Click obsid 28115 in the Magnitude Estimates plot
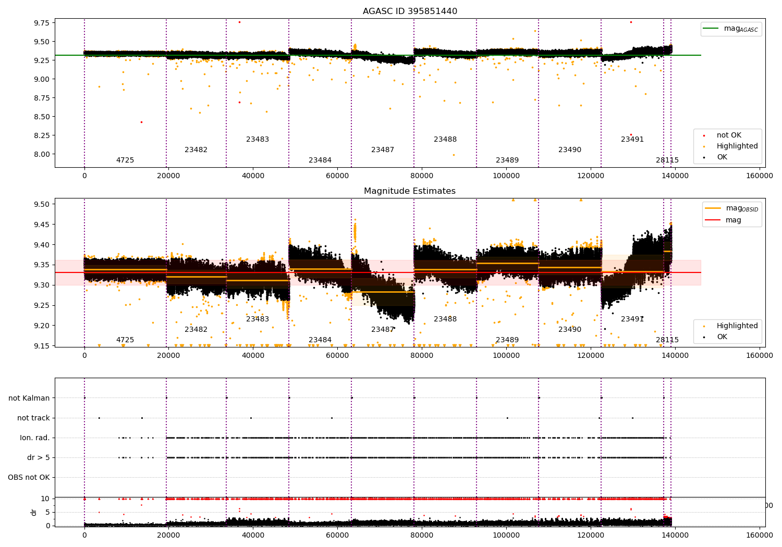Screen dimensions: 782x547 click(667, 340)
